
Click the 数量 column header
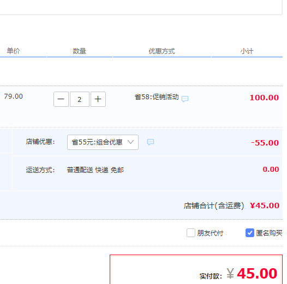79,51
